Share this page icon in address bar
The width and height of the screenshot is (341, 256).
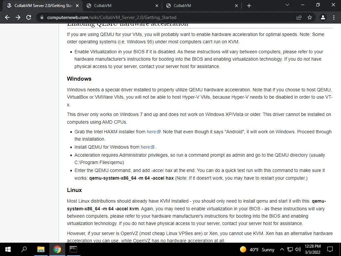(299, 17)
